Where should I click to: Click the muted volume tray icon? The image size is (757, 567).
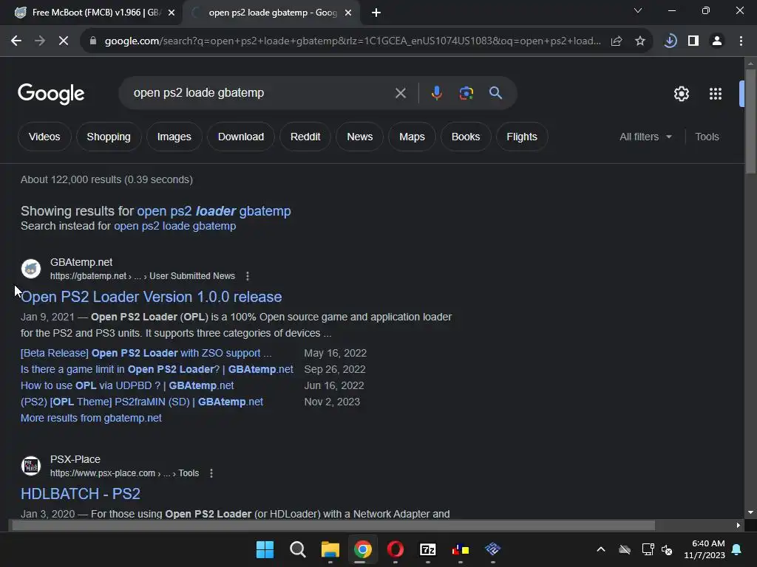pos(667,549)
